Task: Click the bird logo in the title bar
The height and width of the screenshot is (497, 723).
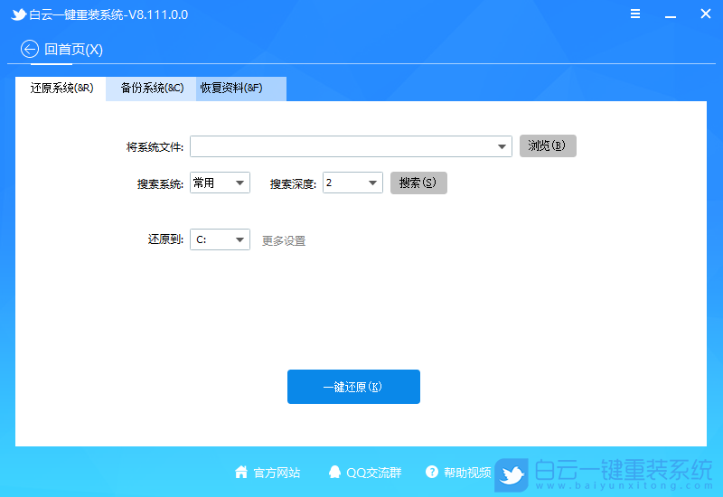Action: pos(18,14)
